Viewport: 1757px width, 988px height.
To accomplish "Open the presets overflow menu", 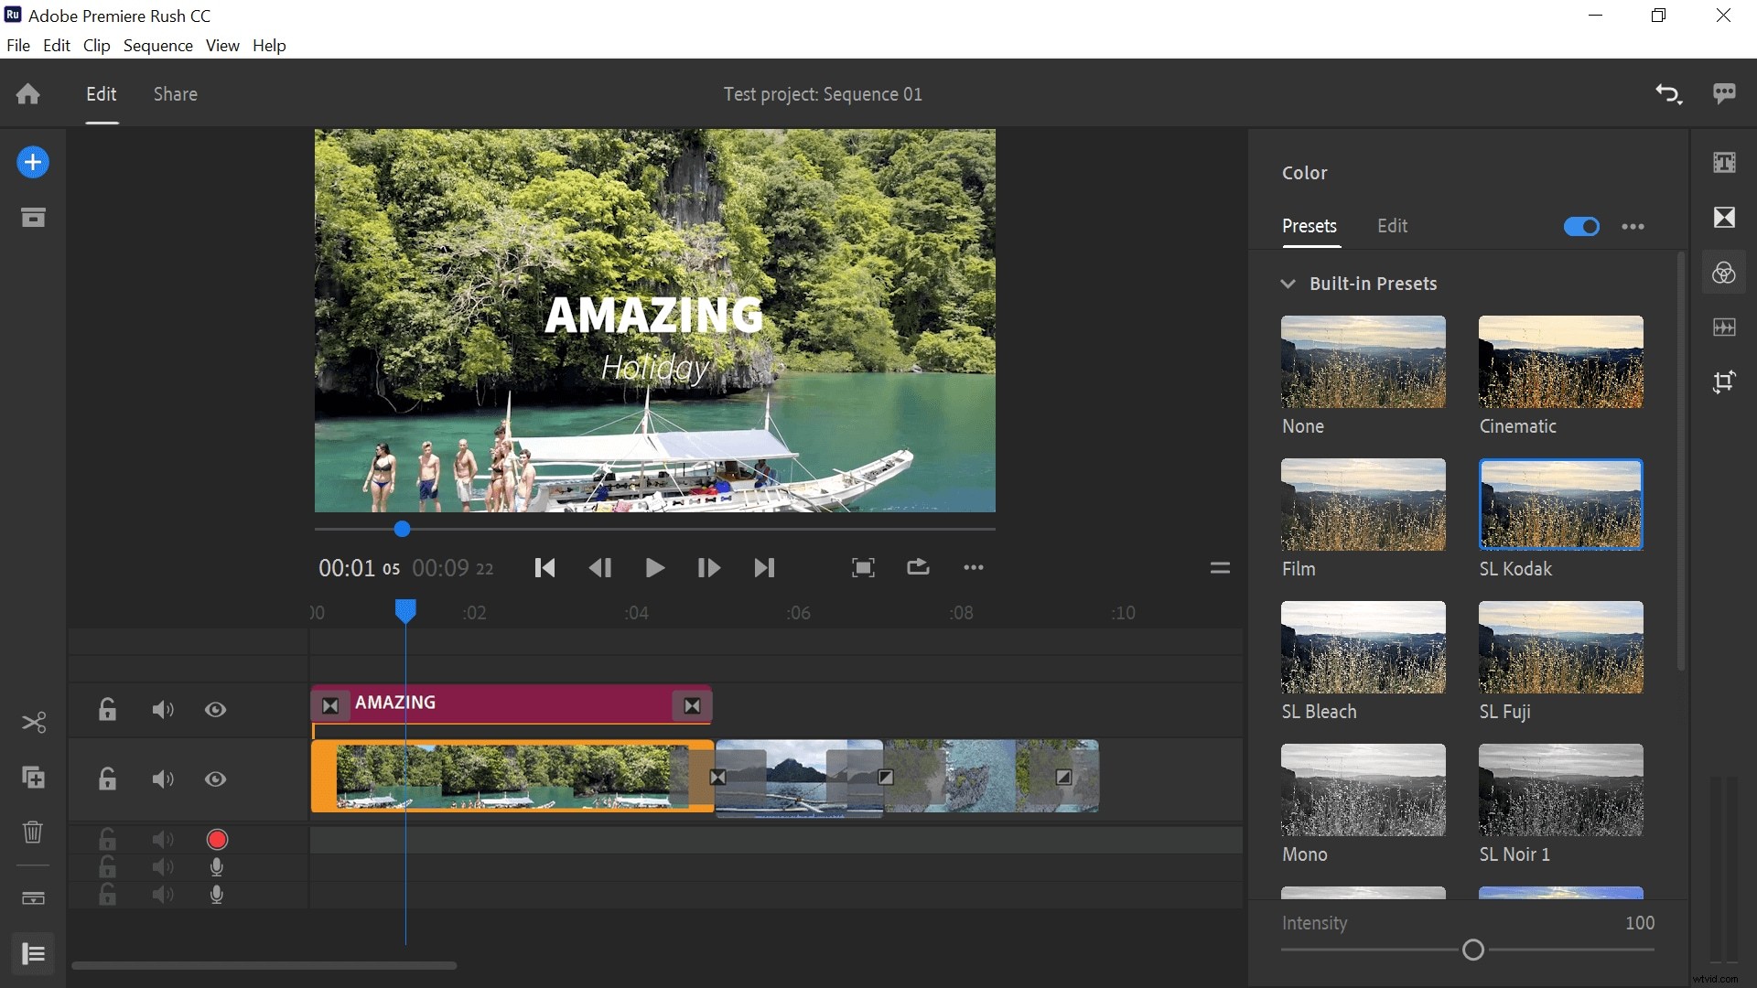I will [x=1633, y=226].
